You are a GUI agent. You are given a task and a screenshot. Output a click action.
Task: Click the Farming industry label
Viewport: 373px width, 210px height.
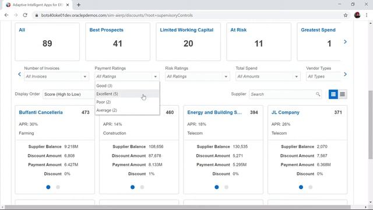(26, 133)
